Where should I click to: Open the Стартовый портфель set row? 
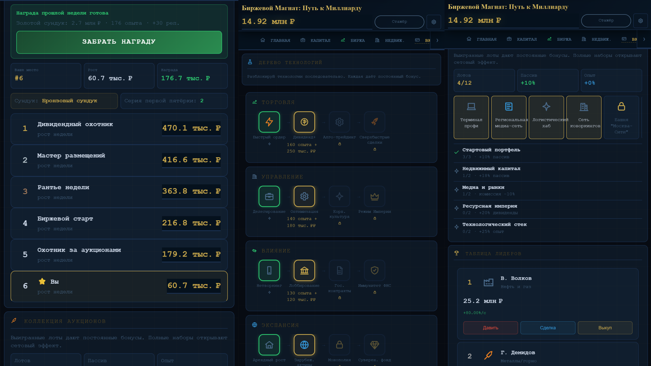click(x=548, y=153)
